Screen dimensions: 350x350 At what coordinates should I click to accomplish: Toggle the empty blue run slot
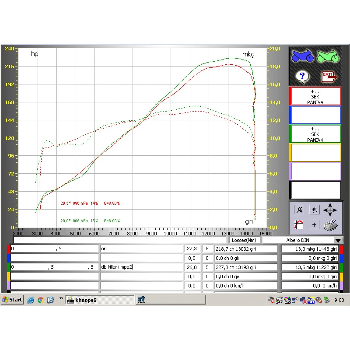point(315,115)
